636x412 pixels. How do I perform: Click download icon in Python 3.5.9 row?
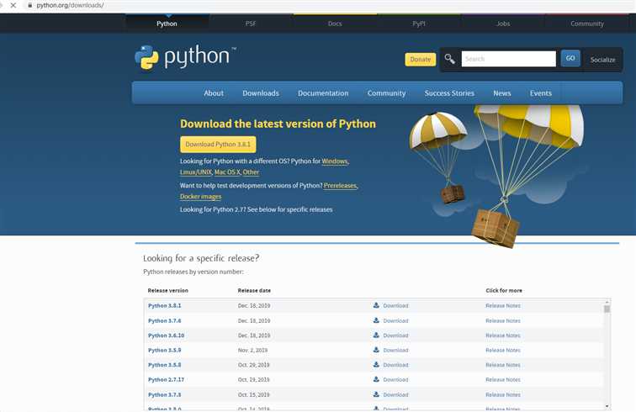click(x=376, y=350)
